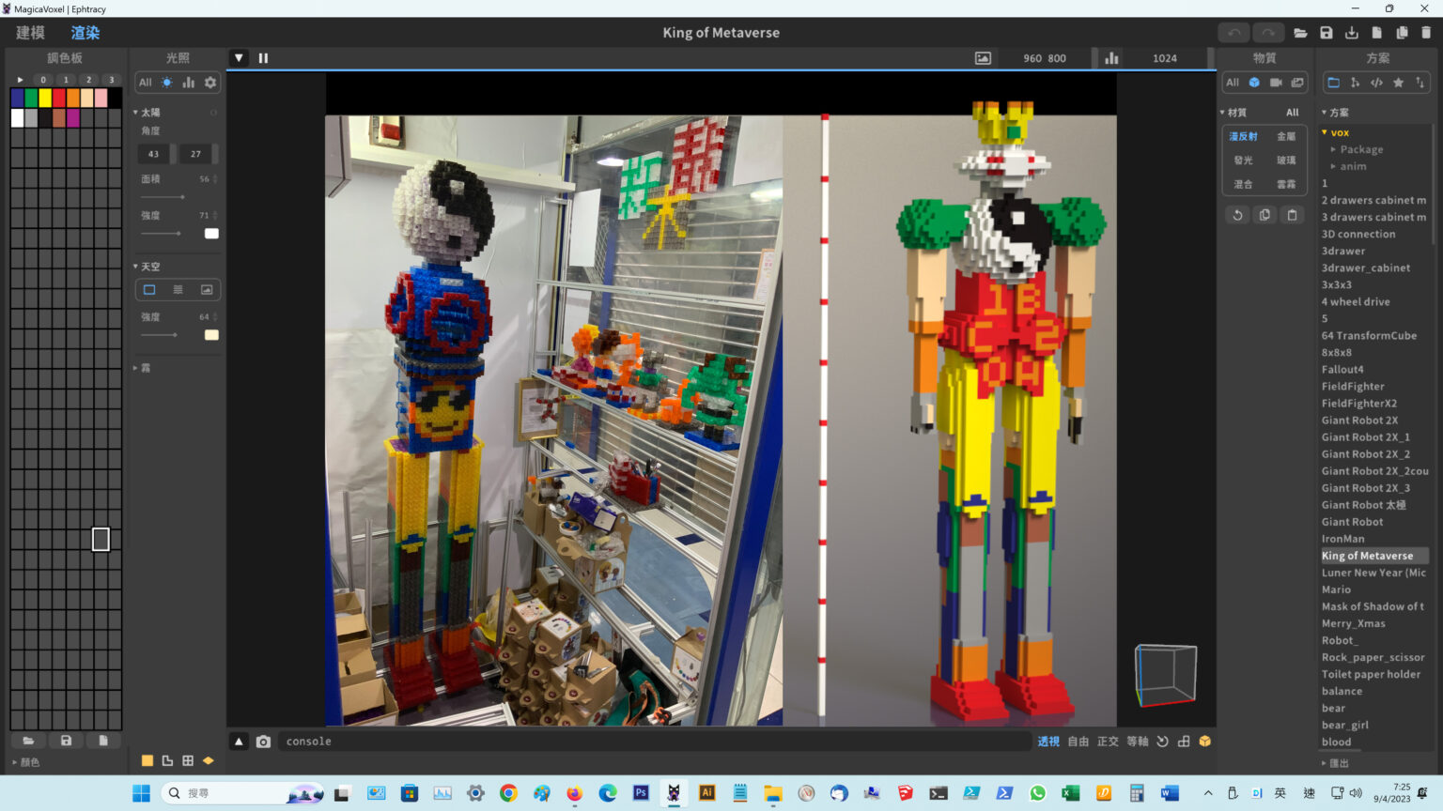This screenshot has width=1443, height=811.
Task: Open the IronMan project
Action: (x=1342, y=539)
